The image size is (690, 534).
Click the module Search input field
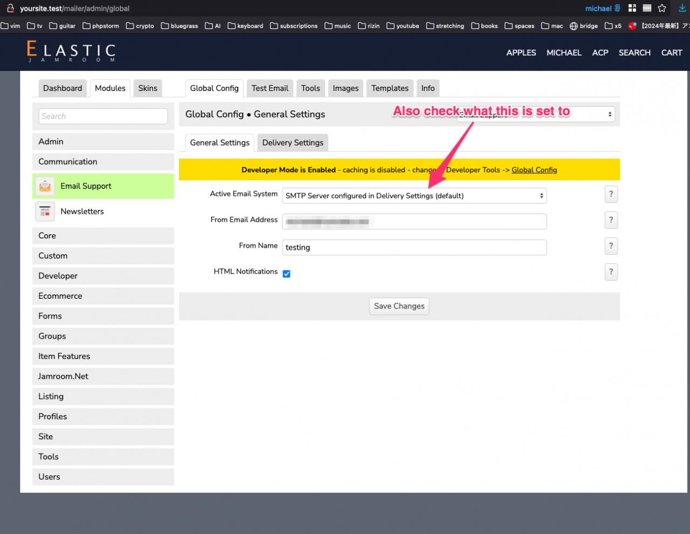[103, 116]
